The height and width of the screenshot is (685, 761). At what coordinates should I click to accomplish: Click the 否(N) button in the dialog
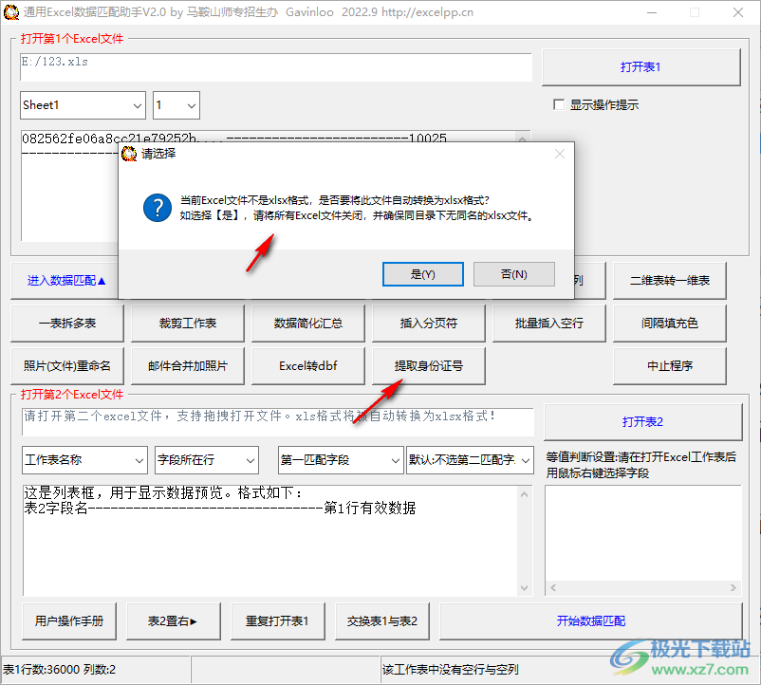[514, 274]
